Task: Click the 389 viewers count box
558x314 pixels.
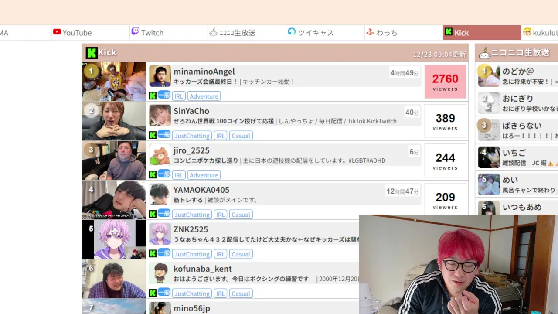Action: [445, 121]
